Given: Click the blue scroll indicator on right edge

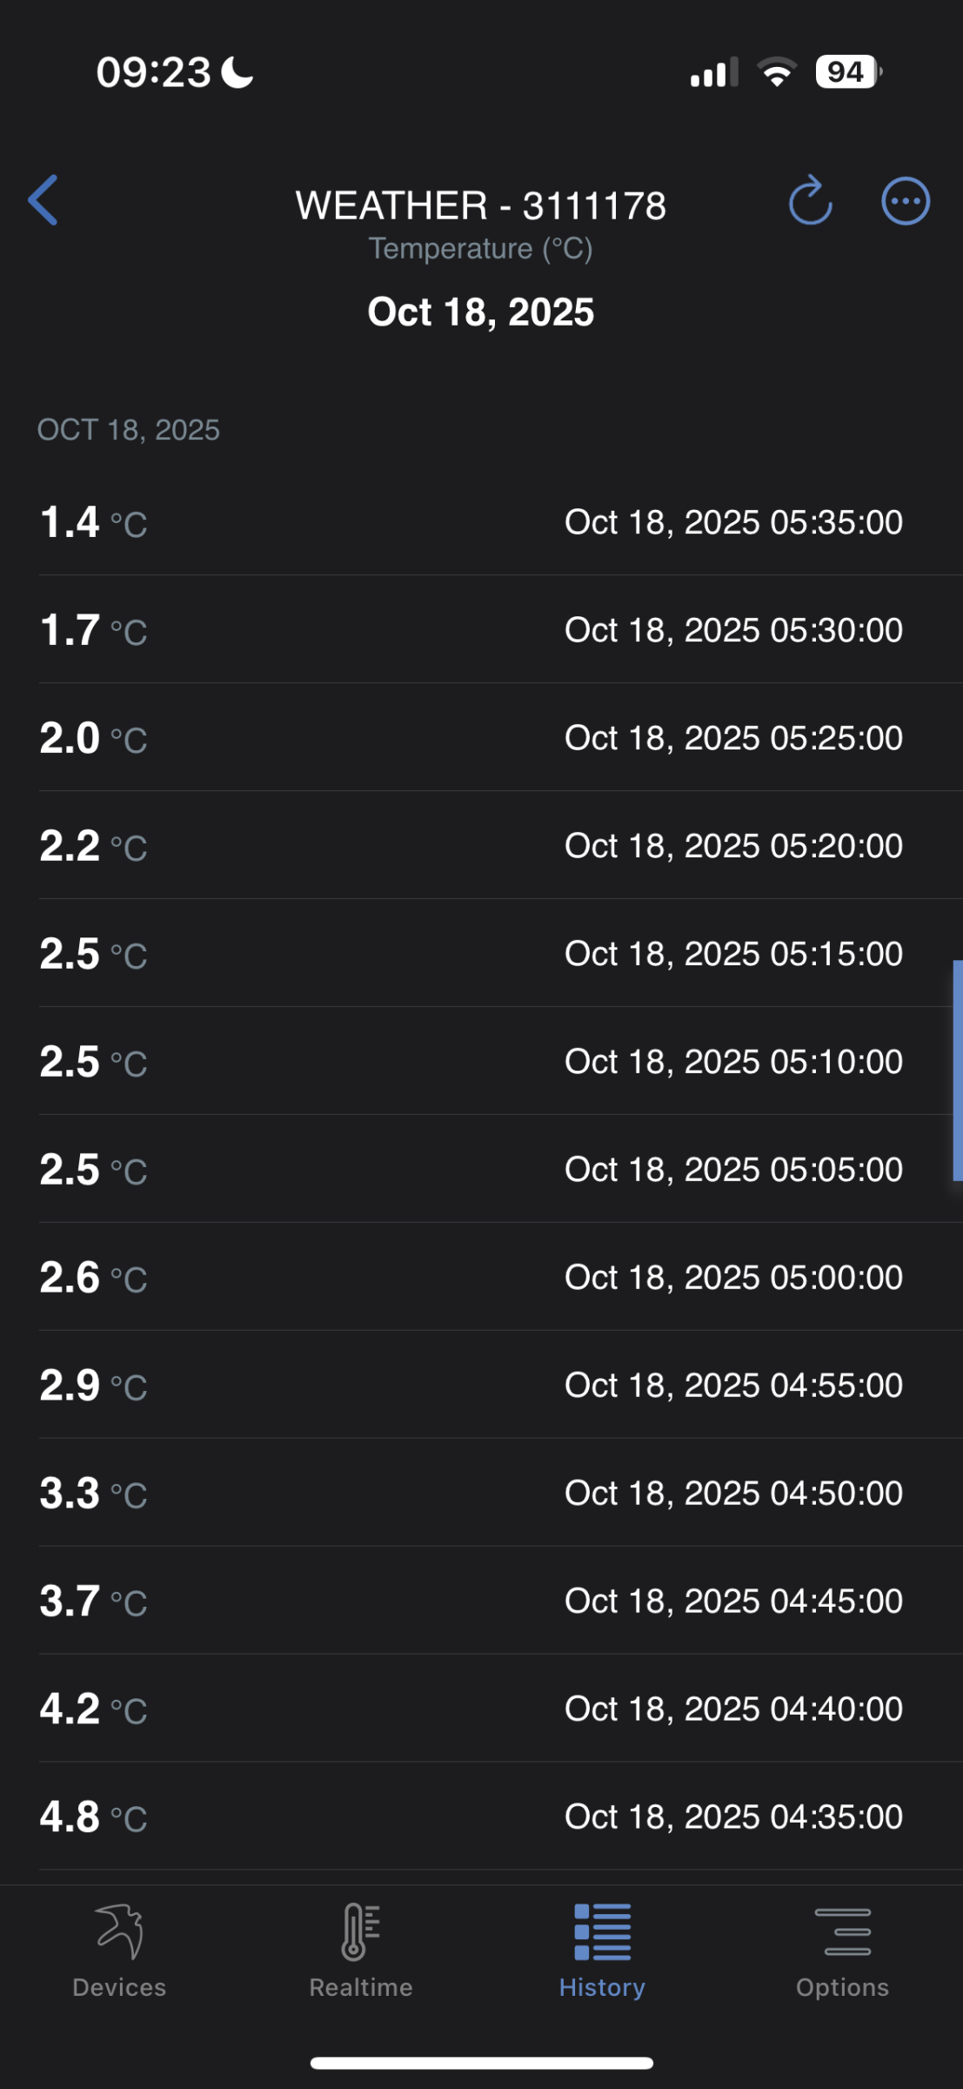Looking at the screenshot, I should tap(958, 1071).
